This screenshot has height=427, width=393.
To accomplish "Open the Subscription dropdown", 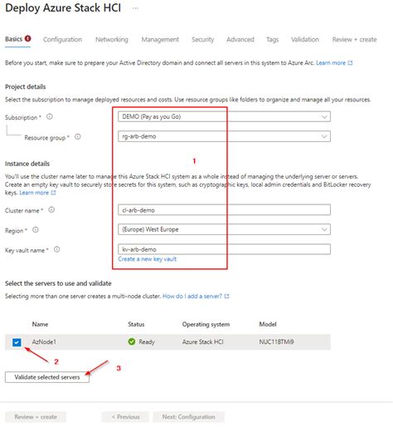I will (x=224, y=116).
